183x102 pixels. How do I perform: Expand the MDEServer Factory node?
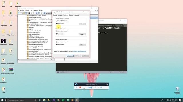tap(26, 36)
